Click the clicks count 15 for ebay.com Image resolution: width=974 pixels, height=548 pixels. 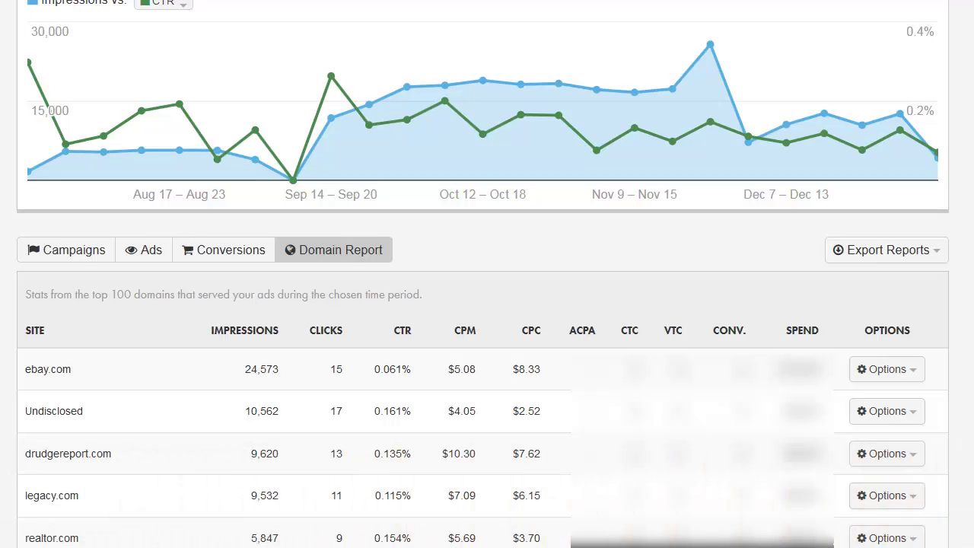tap(336, 369)
